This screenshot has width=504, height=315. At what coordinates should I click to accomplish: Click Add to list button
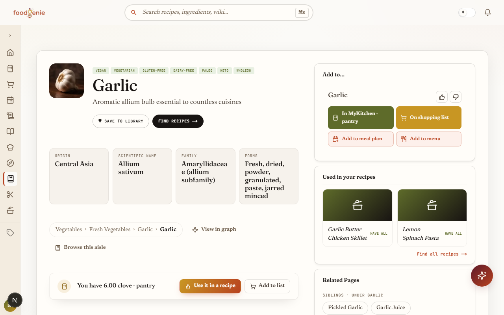tap(267, 286)
